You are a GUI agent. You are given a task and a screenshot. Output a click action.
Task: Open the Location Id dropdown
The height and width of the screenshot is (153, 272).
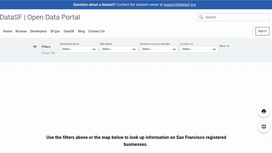[199, 49]
